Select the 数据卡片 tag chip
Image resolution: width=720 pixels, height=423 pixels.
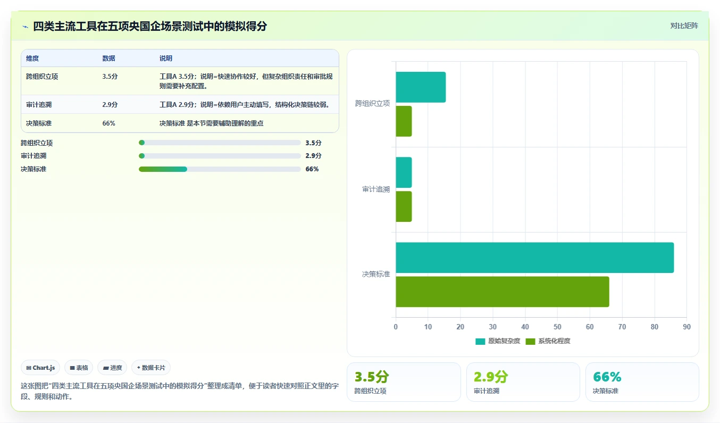pyautogui.click(x=151, y=368)
